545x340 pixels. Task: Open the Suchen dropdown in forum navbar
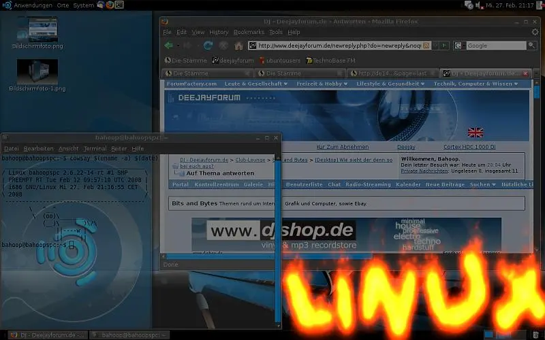click(x=483, y=184)
